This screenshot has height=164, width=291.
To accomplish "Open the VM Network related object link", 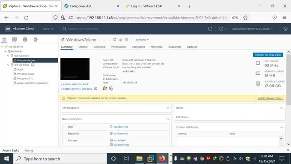I will click(x=121, y=133).
